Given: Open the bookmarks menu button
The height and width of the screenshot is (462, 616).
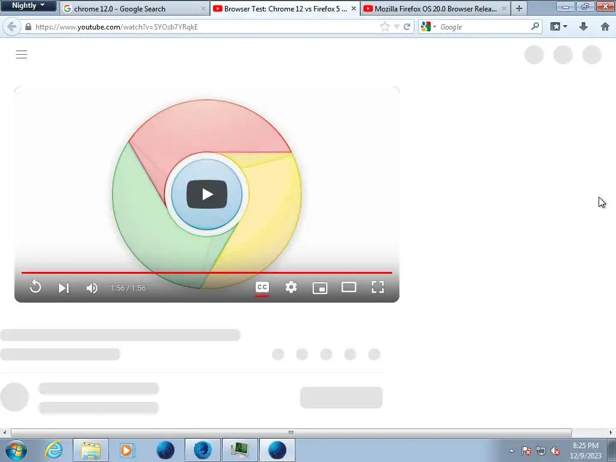Looking at the screenshot, I should click(x=559, y=26).
